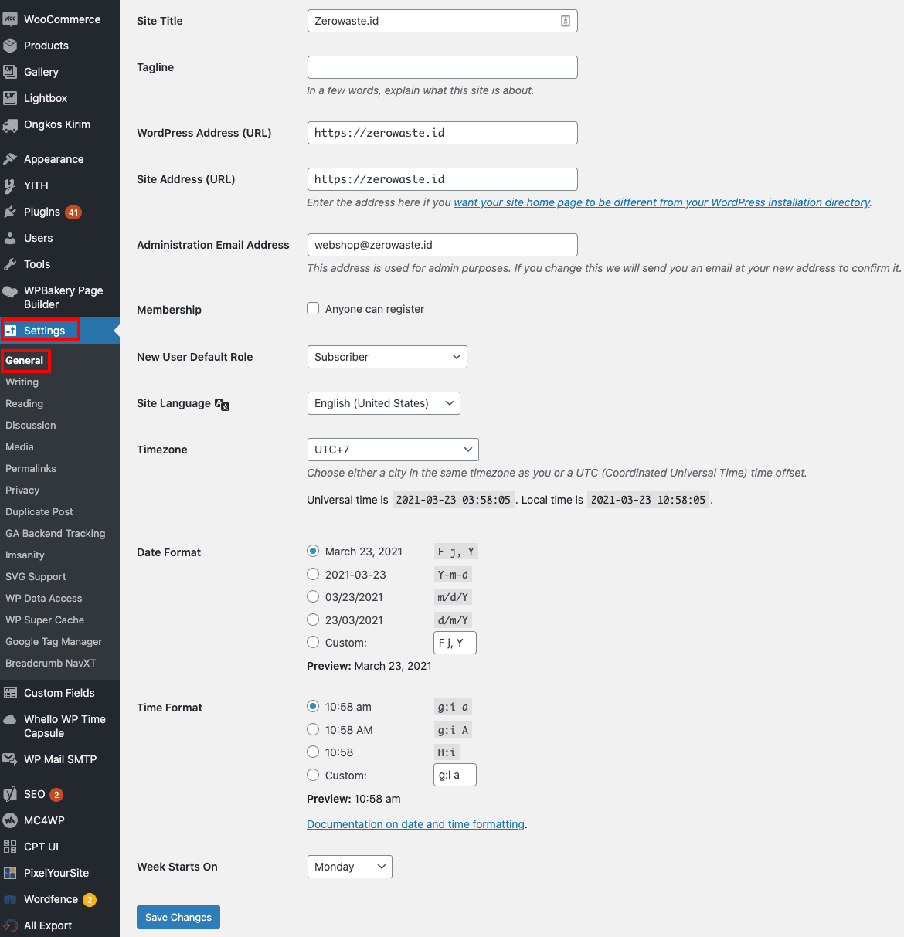Click the SEO Yoast icon

(10, 794)
